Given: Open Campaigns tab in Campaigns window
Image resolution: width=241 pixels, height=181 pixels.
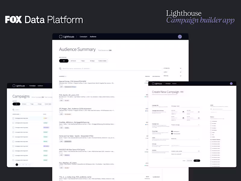Looking at the screenshot, I should 33,86.
